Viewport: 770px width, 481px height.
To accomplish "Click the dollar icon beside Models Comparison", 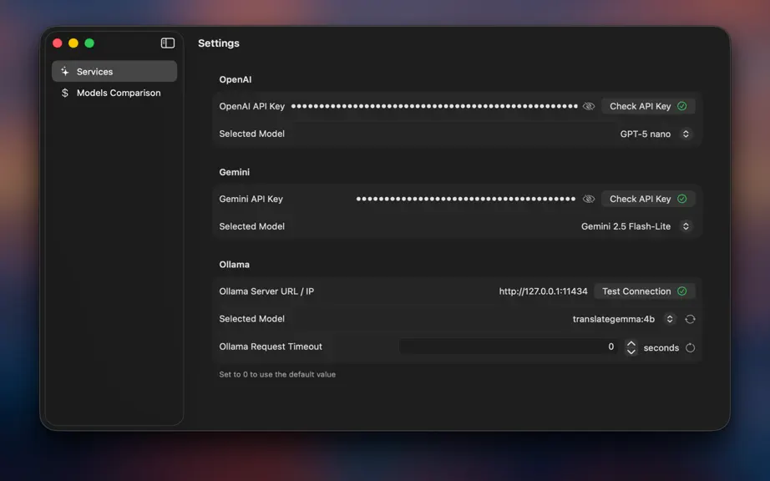I will point(65,93).
